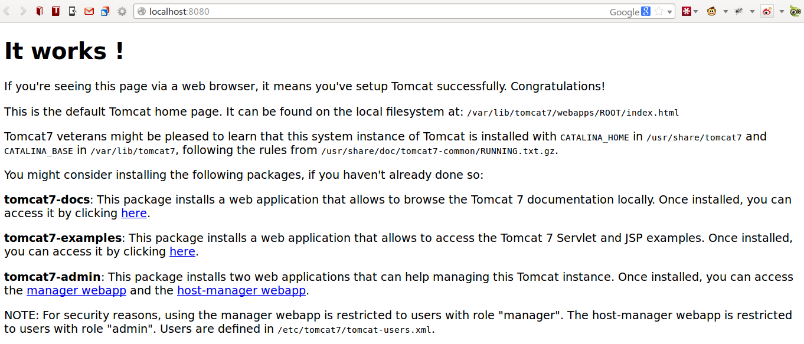Image resolution: width=804 pixels, height=344 pixels.
Task: Click the bold tomcat7-examples package name
Action: click(63, 238)
